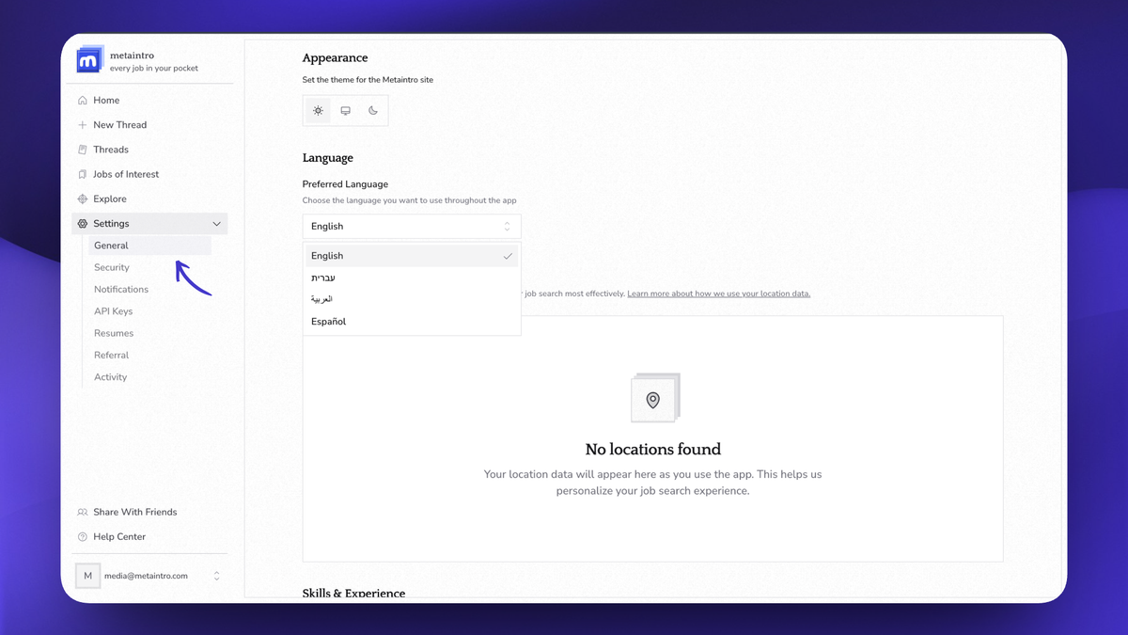Screen dimensions: 1128x635
Task: Click the 'Skills & Experience' heading
Action: click(353, 593)
